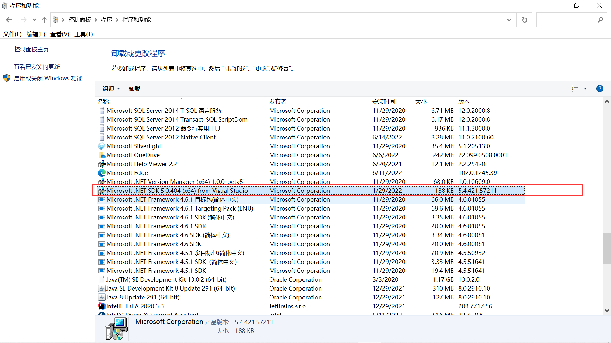Expand the view options dropdown arrow
611x343 pixels.
[585, 89]
